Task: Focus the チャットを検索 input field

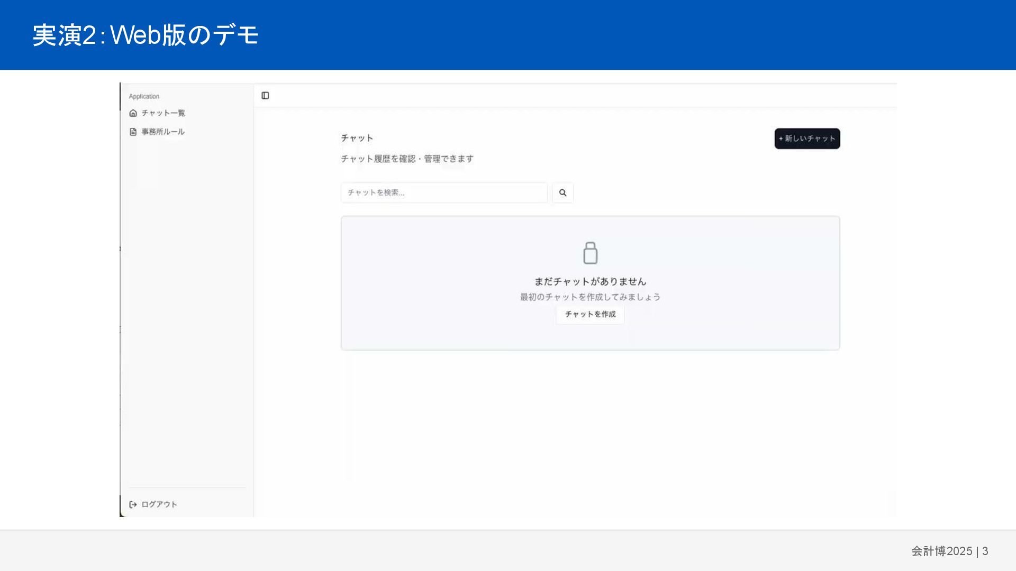Action: click(444, 193)
